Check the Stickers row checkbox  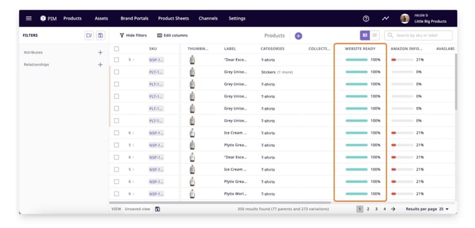tap(117, 72)
